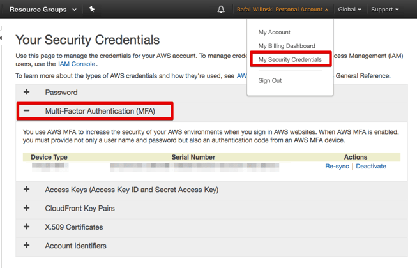The image size is (417, 268).
Task: Click Deactivate link for MFA device
Action: pos(371,167)
